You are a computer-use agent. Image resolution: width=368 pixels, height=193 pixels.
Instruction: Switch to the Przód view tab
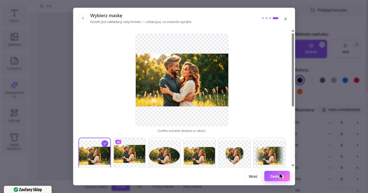(x=121, y=187)
